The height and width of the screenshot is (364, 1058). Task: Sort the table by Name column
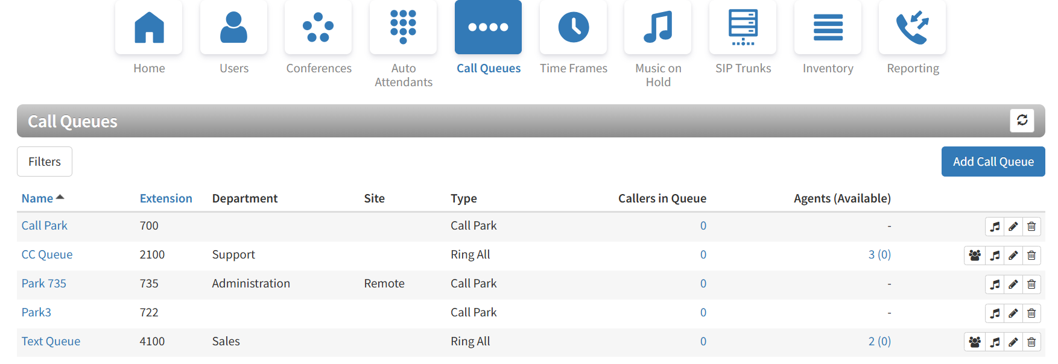37,198
